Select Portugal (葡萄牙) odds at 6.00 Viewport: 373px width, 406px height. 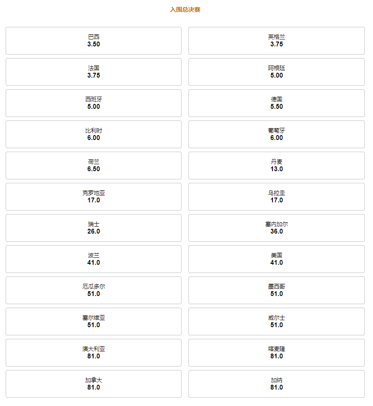276,134
